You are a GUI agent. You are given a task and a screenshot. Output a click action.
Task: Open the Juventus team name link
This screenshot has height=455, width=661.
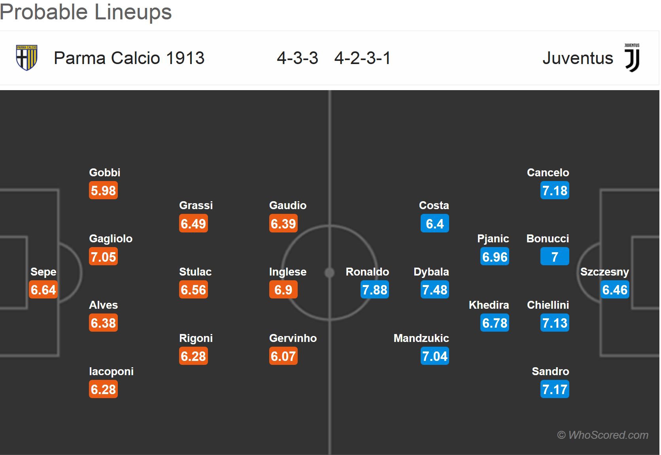pyautogui.click(x=577, y=58)
